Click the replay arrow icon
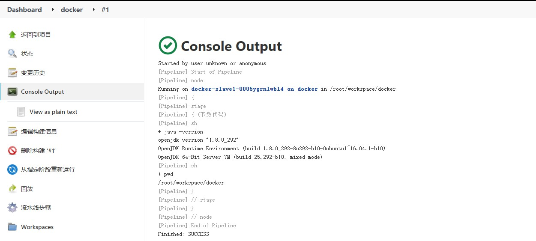This screenshot has height=241, width=536. [12, 189]
